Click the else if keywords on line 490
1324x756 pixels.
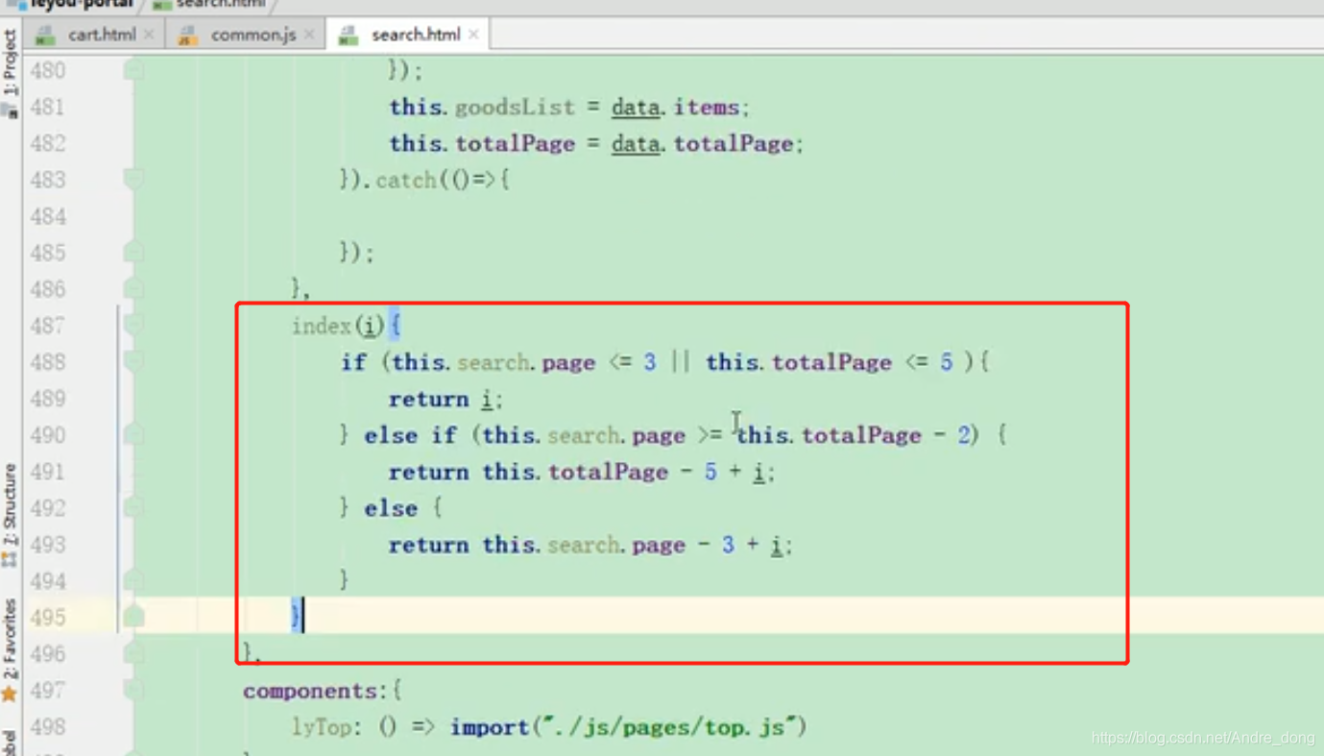(410, 435)
